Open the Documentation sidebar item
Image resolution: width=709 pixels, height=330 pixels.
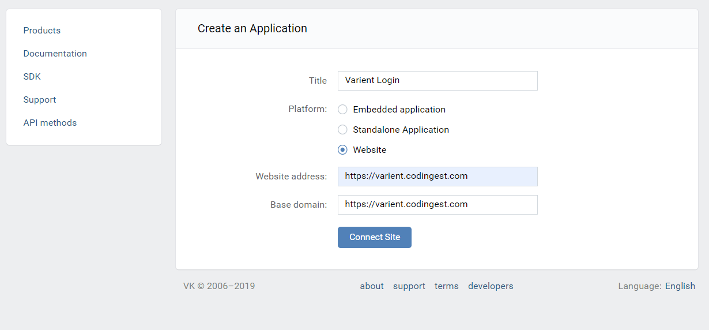(x=55, y=54)
